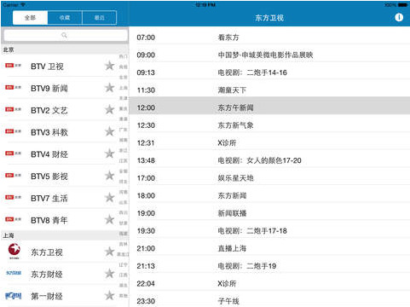The height and width of the screenshot is (307, 410).
Task: Open the 第一财经 channel name
Action: click(47, 296)
